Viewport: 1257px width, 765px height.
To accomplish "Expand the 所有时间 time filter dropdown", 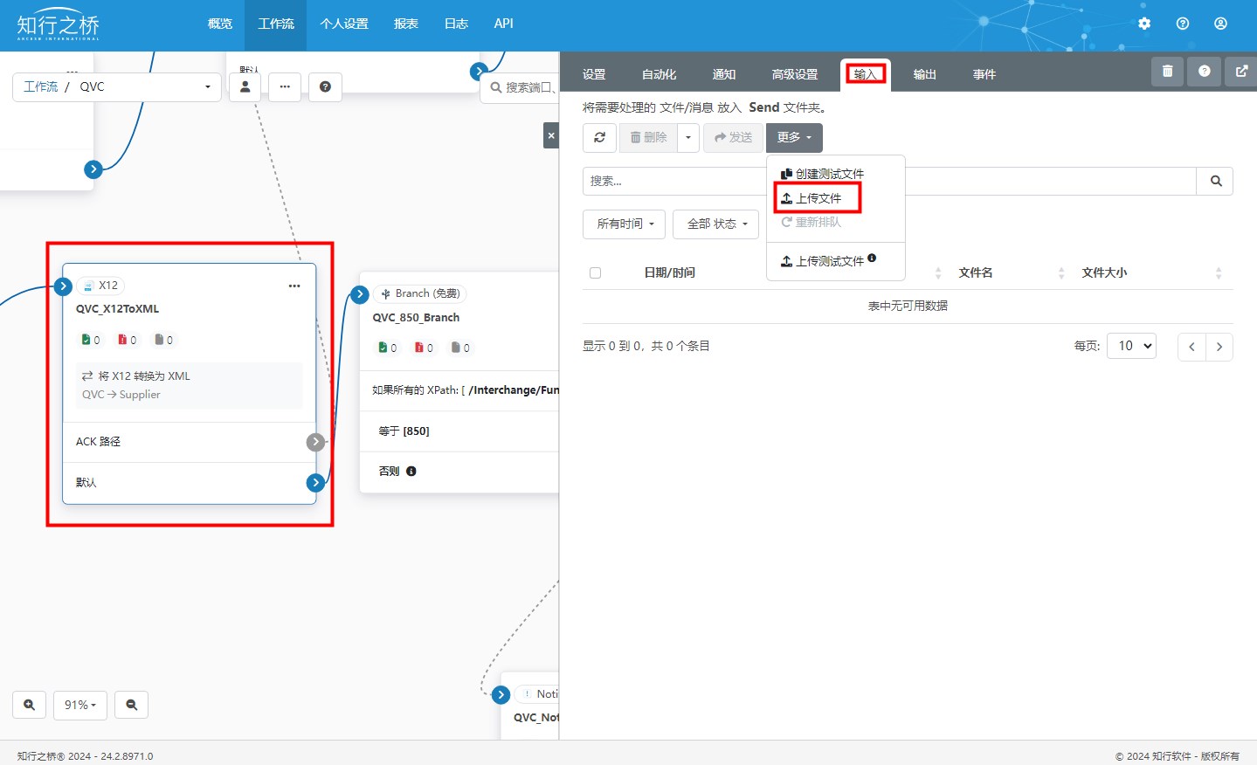I will (x=624, y=224).
